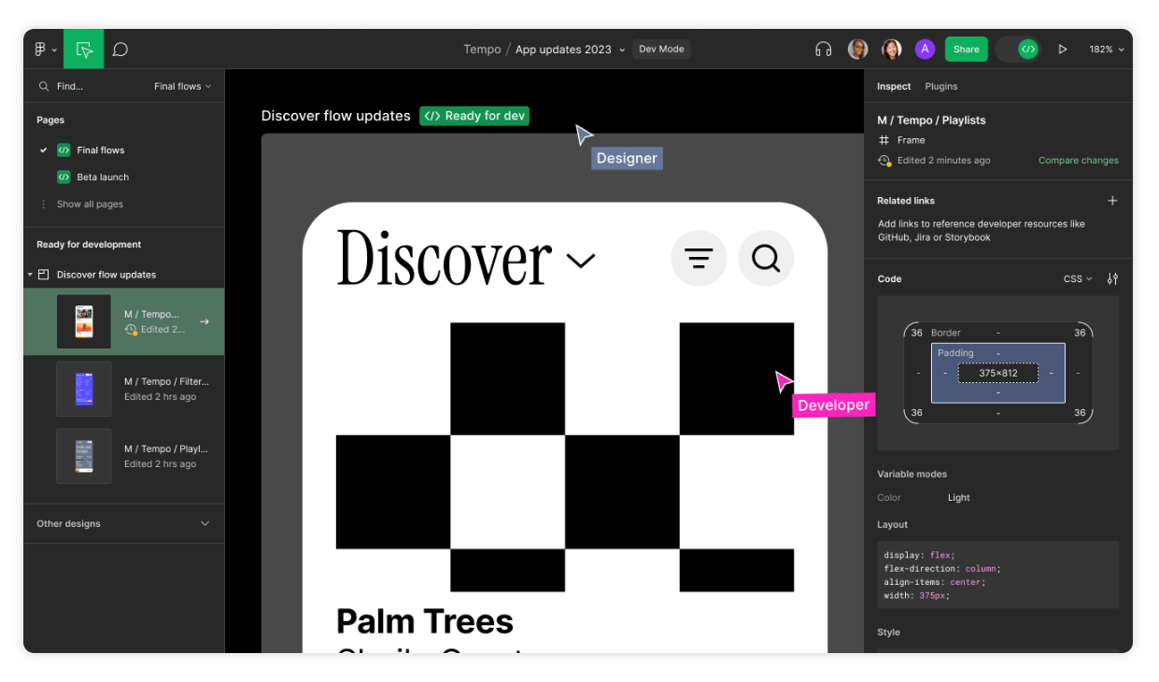Click the version history icon beside Edited
The height and width of the screenshot is (682, 1159).
884,161
